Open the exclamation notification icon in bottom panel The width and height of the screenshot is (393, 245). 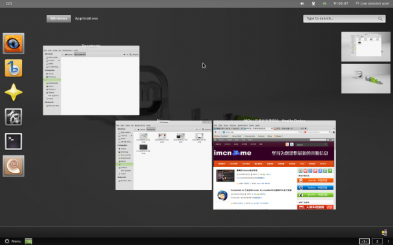[388, 241]
